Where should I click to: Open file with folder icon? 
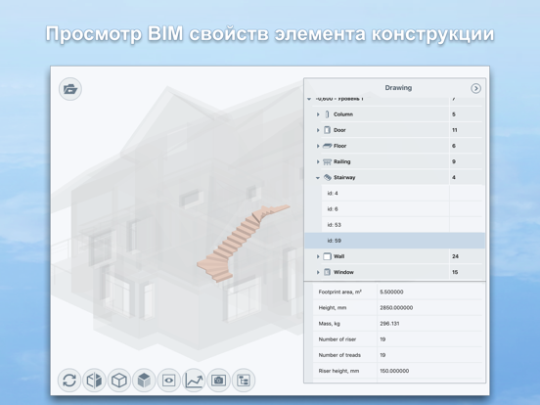click(x=70, y=89)
